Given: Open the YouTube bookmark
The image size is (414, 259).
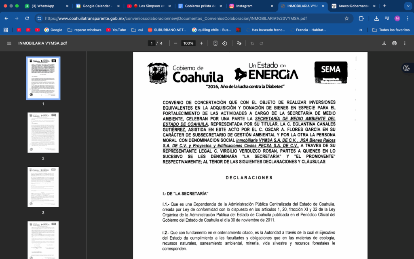Looking at the screenshot, I should tap(116, 30).
